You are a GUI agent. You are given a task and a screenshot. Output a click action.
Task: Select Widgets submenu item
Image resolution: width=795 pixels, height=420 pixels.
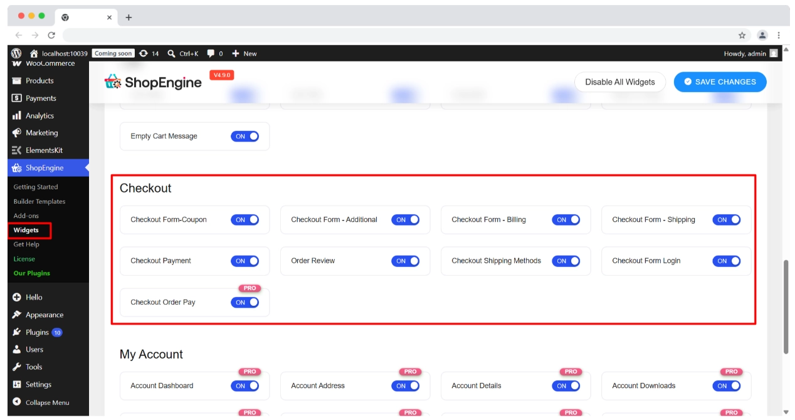26,230
